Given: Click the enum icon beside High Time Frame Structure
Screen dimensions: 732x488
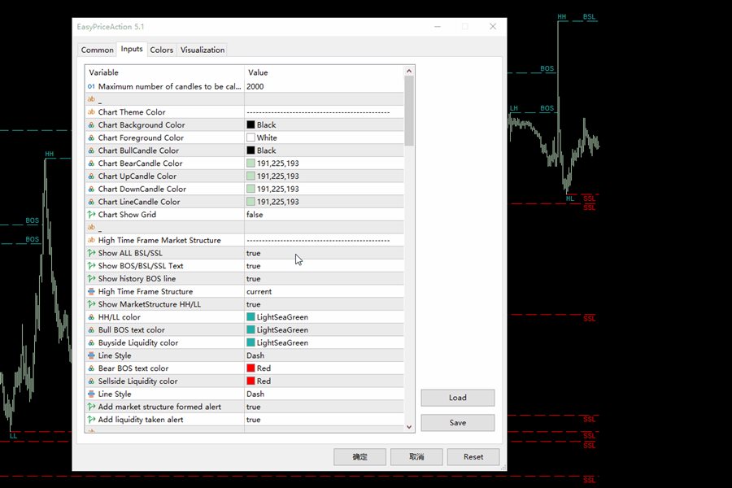Looking at the screenshot, I should coord(91,291).
